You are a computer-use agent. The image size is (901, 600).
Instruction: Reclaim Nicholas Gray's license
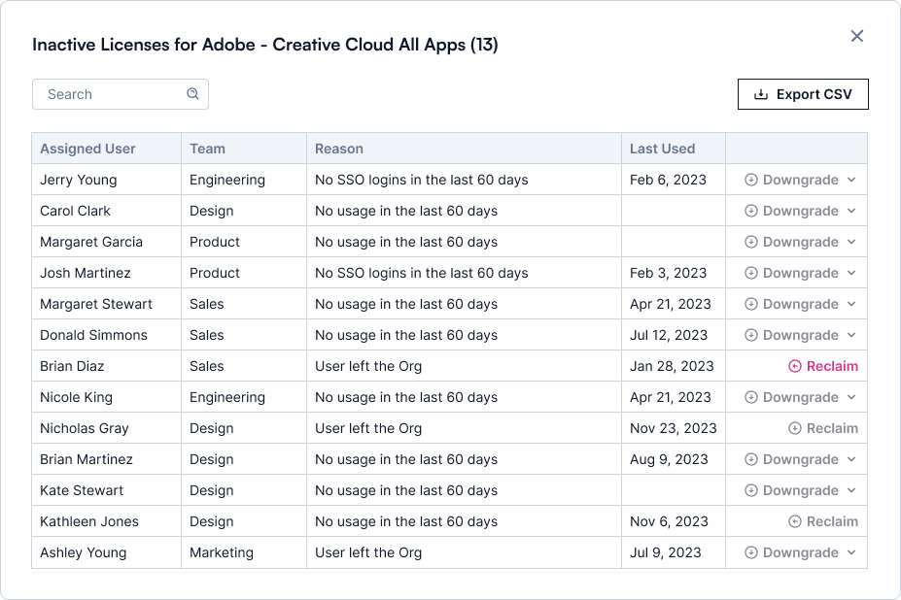click(x=823, y=428)
